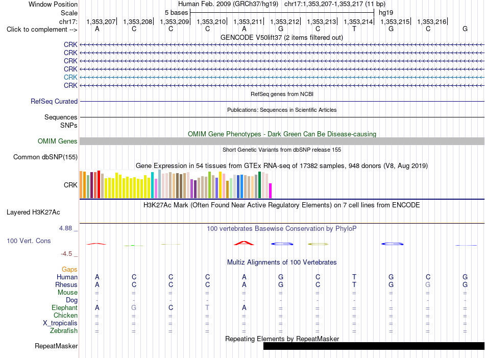
Task: Click the Dog alignment species label
Action: [x=72, y=300]
